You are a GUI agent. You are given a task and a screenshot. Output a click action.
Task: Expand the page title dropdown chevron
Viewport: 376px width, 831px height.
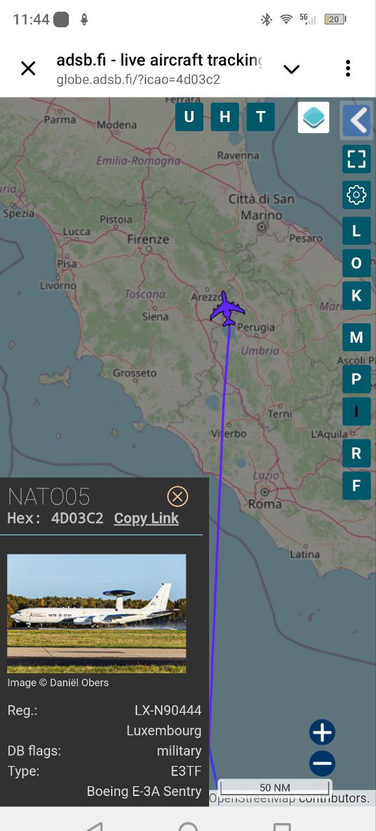click(292, 69)
